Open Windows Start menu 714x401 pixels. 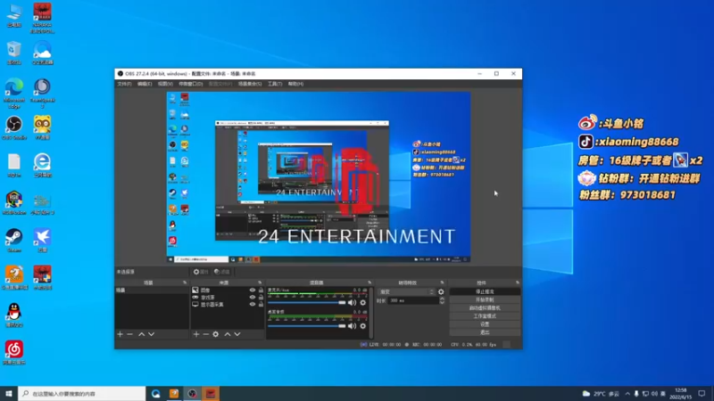9,394
